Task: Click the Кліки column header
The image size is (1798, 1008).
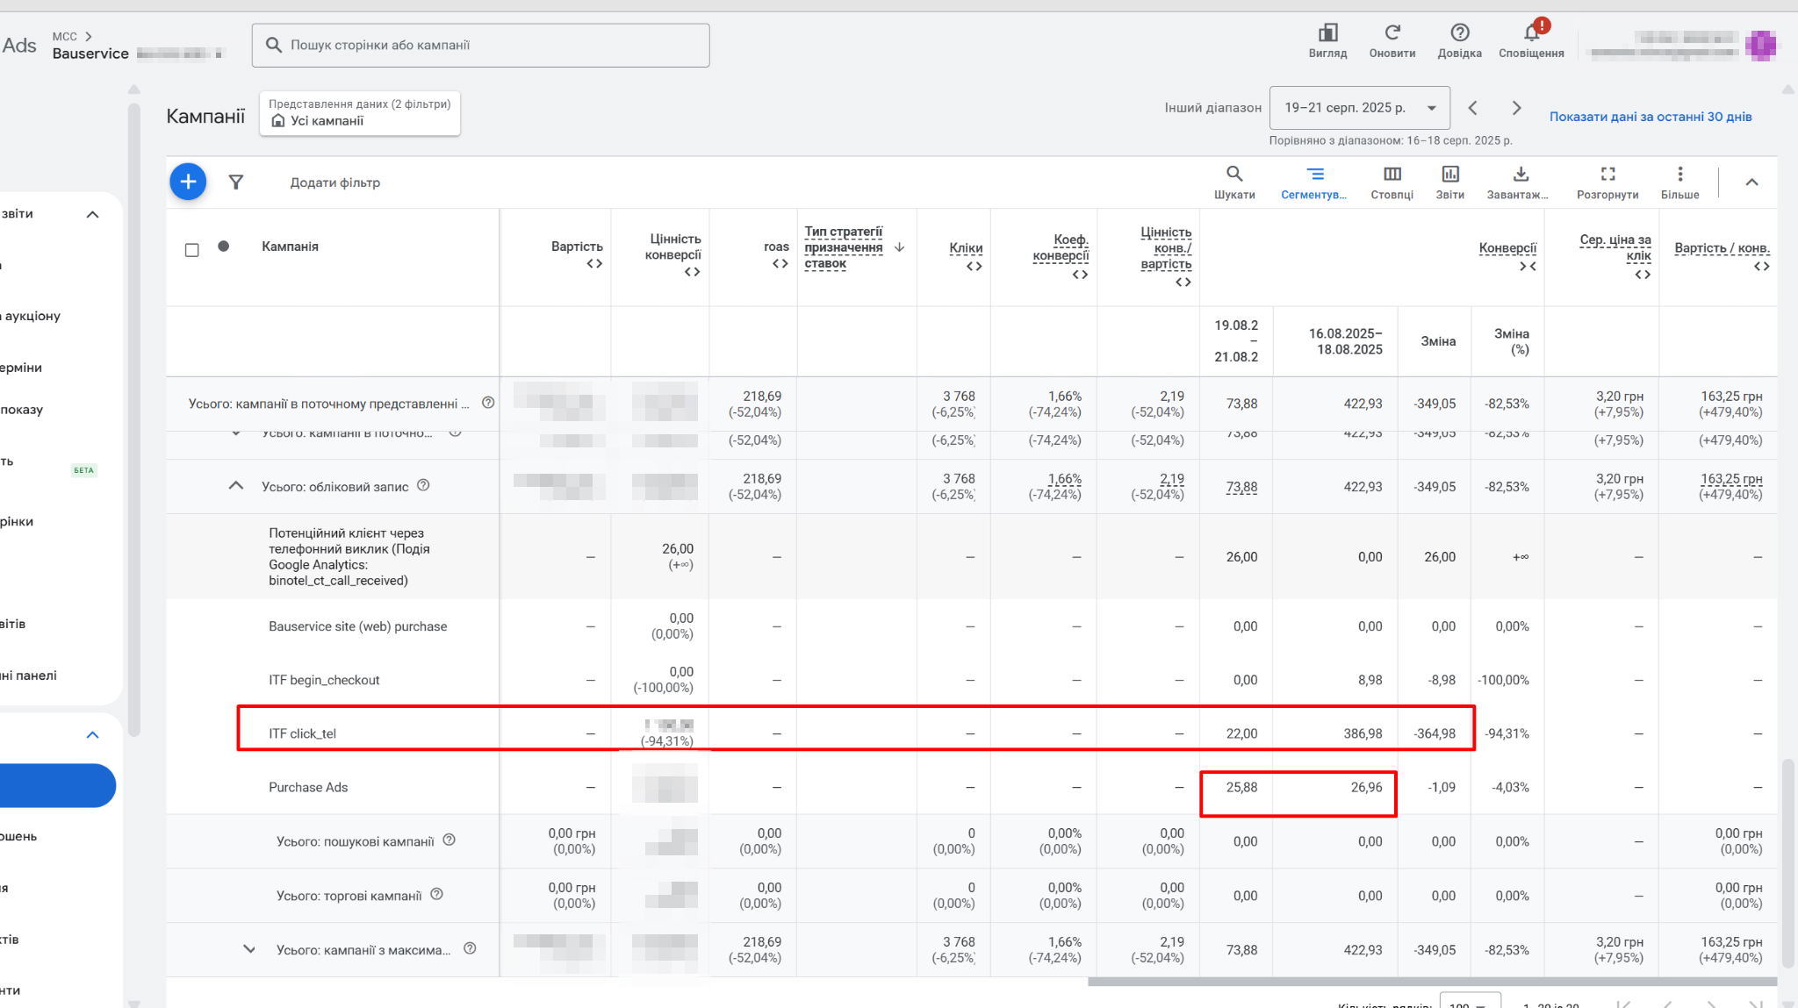Action: point(966,248)
